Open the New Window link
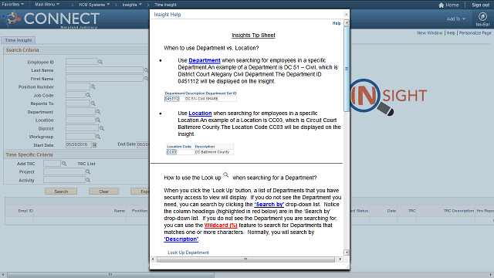This screenshot has height=278, width=494. tap(430, 33)
